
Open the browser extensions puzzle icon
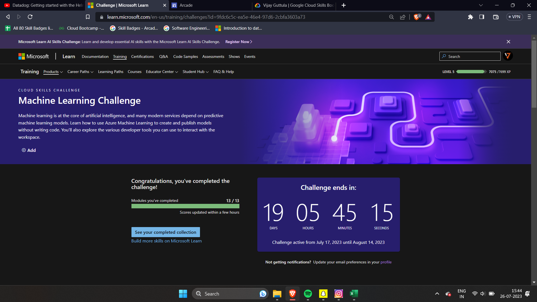click(470, 17)
